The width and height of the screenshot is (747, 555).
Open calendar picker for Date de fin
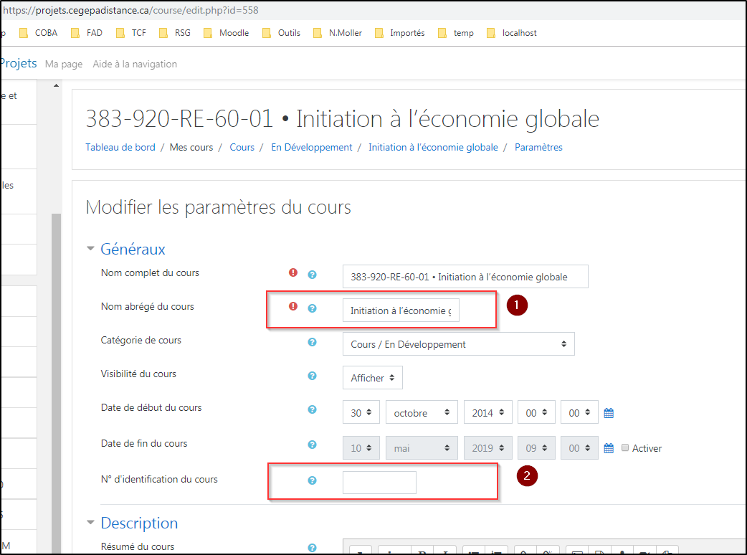click(x=609, y=448)
